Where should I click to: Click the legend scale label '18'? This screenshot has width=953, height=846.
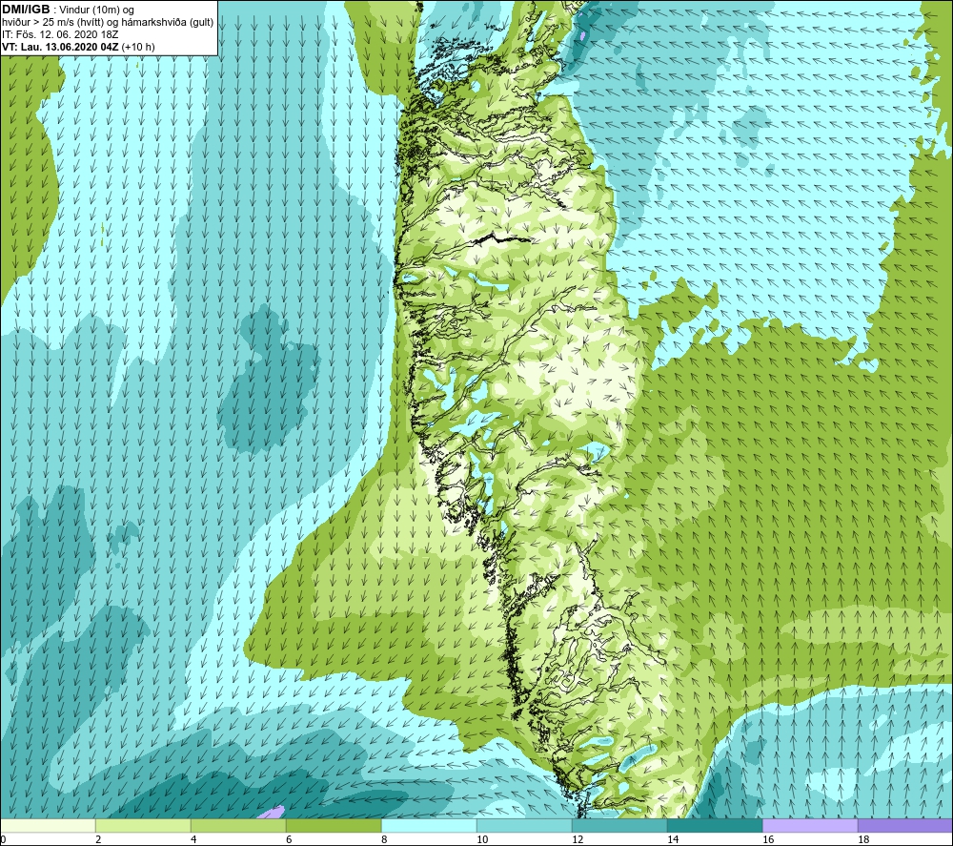(863, 840)
